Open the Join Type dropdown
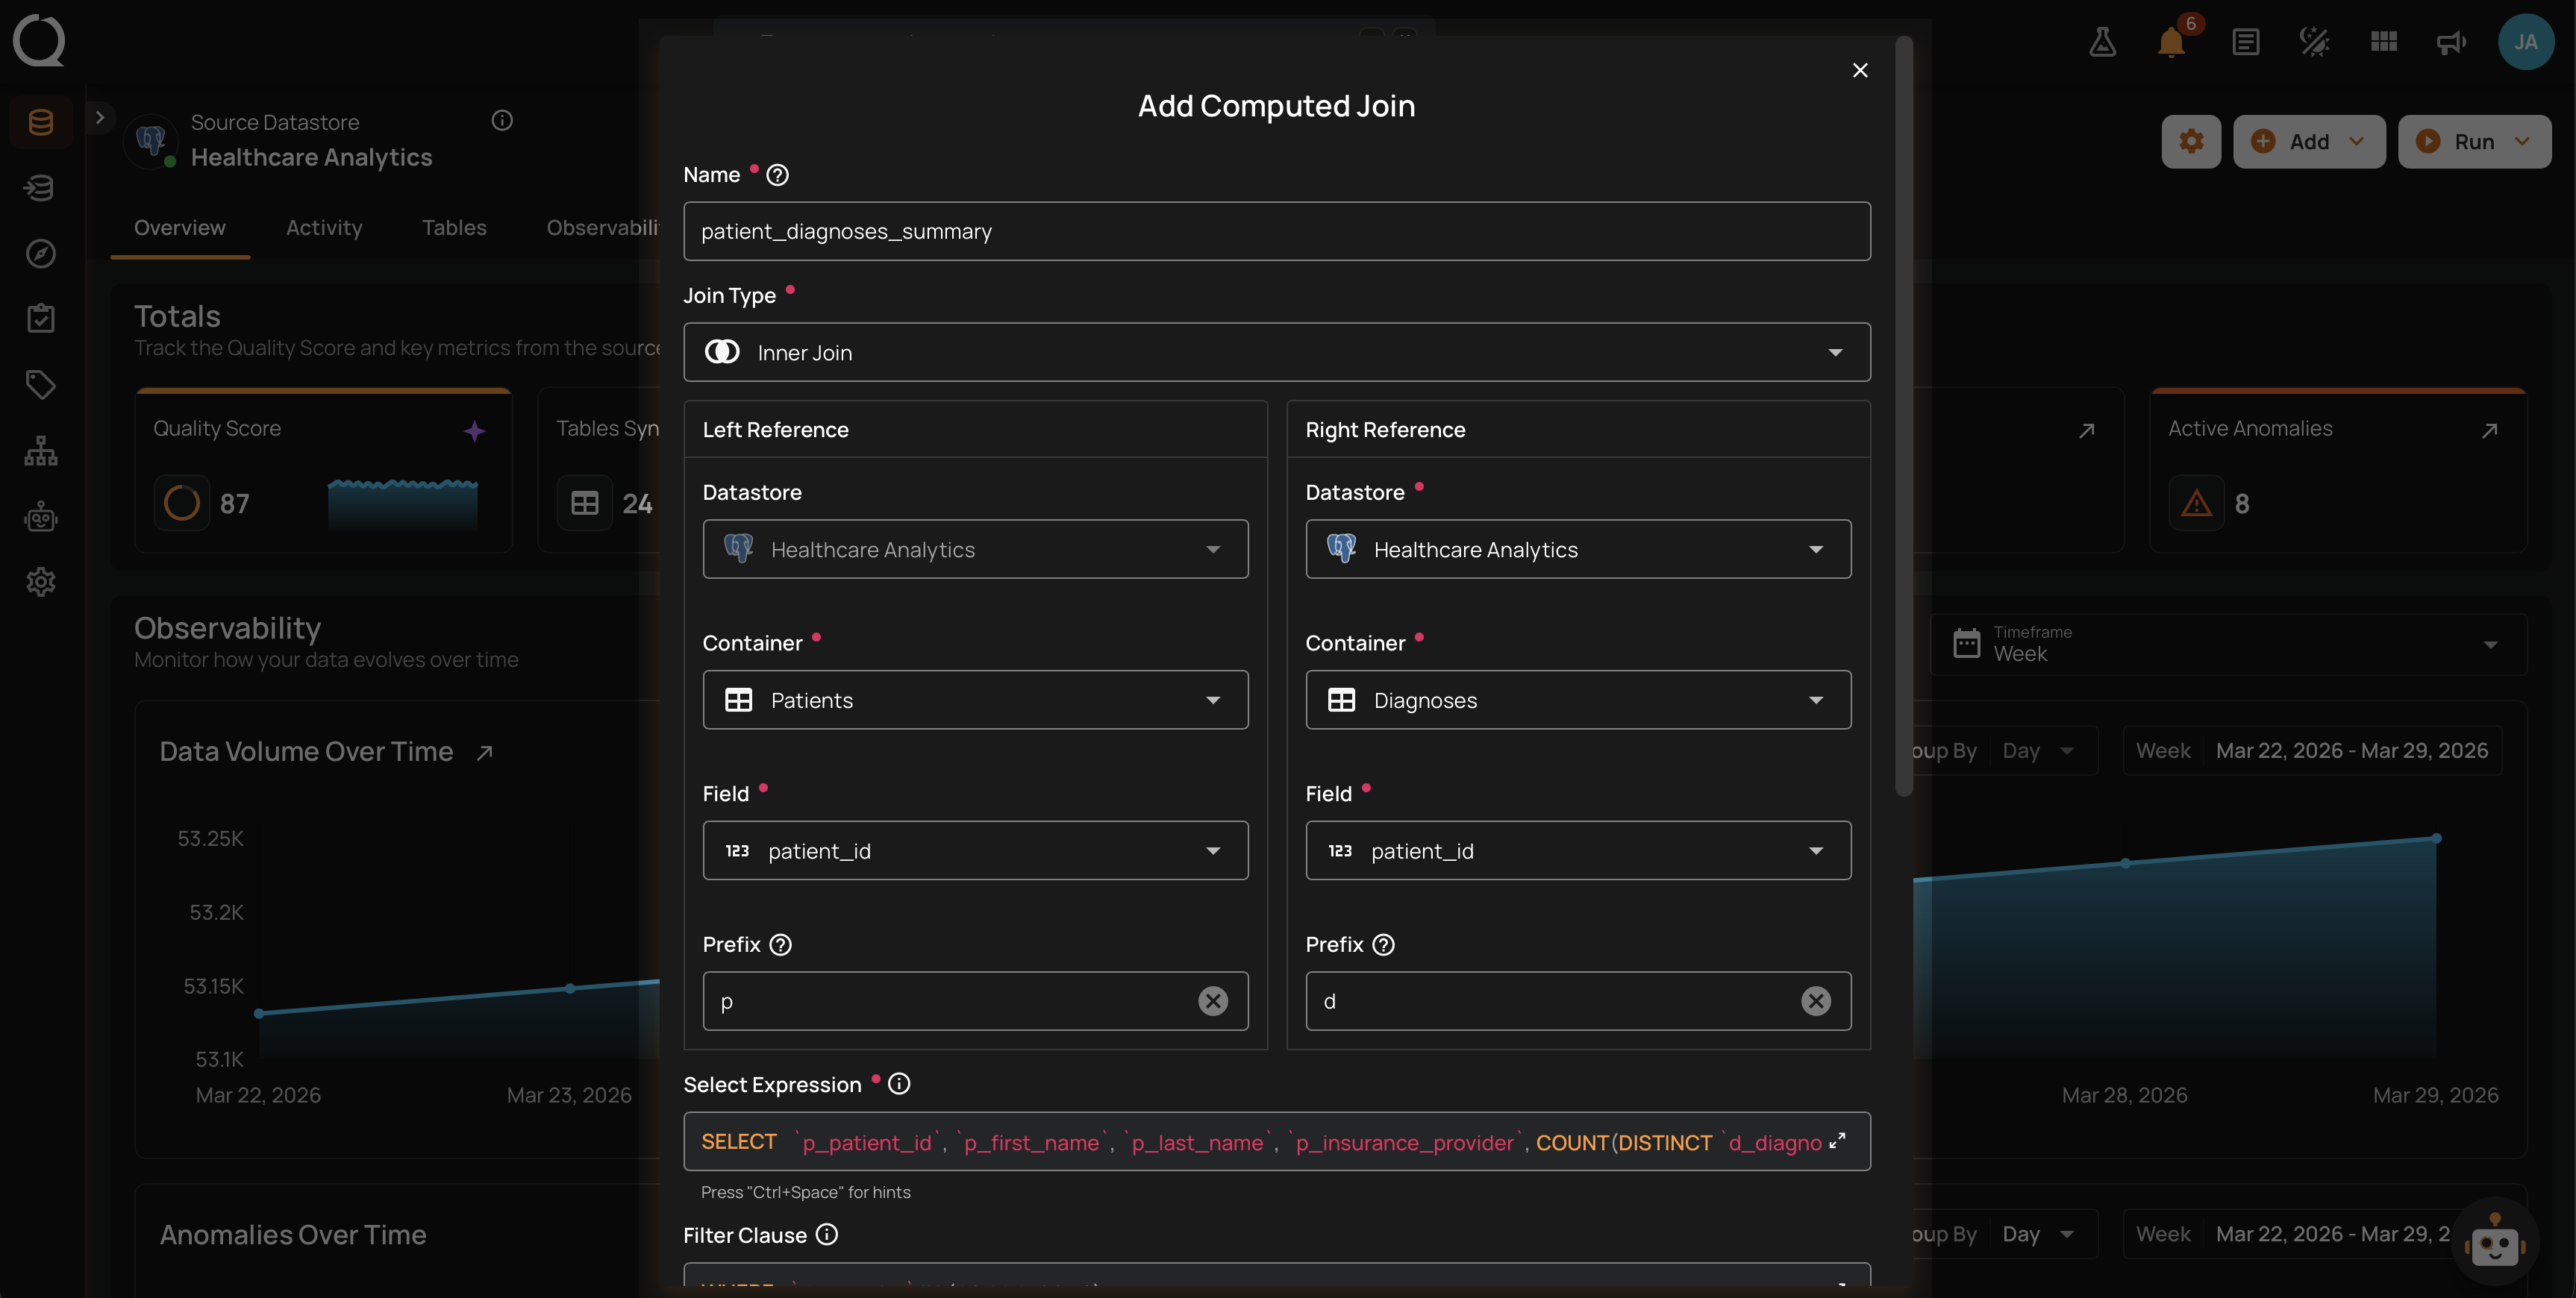Screen dimensions: 2576x1298 1276,352
